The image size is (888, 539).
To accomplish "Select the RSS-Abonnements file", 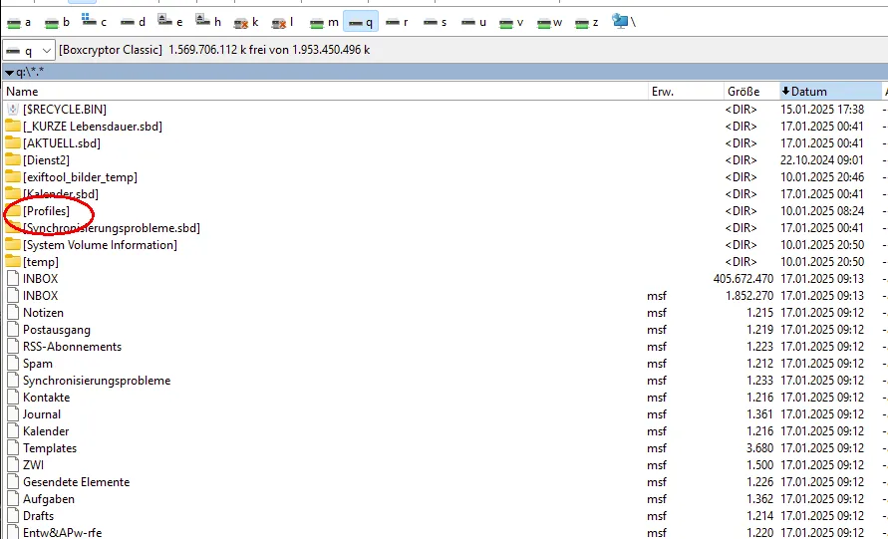I will 72,347.
